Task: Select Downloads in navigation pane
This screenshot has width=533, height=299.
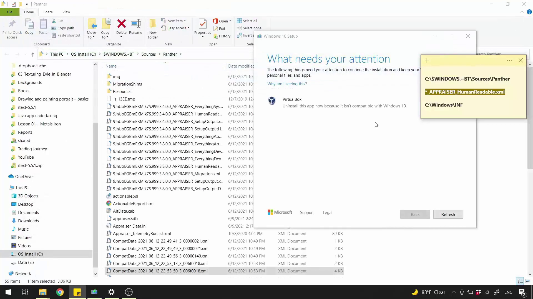Action: tap(28, 221)
